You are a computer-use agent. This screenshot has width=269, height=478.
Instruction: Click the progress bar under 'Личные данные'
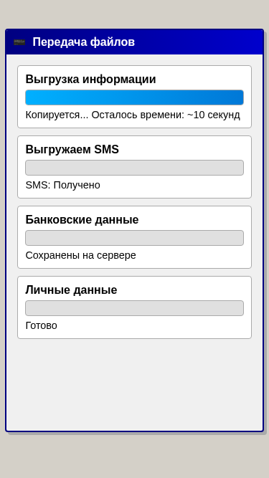tap(135, 308)
